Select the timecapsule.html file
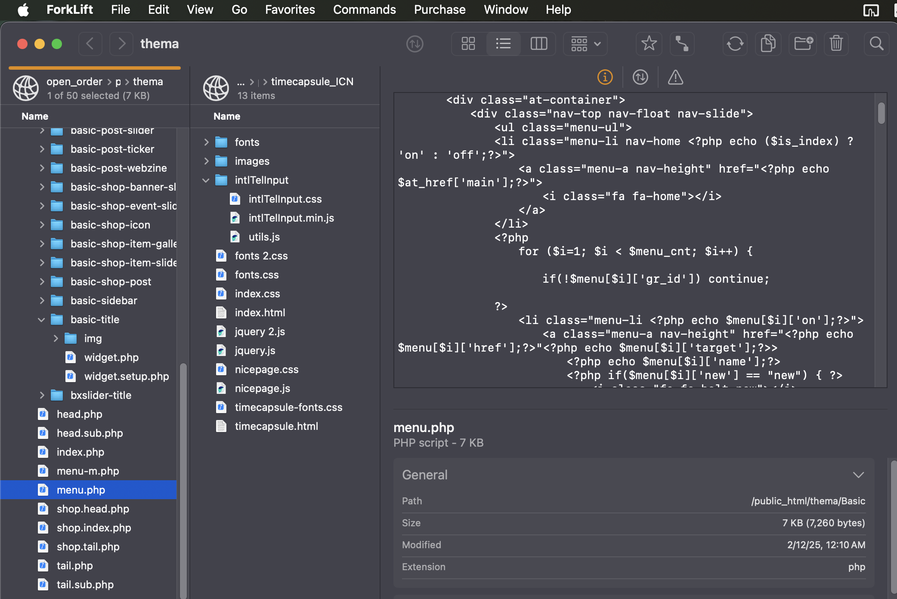 (x=276, y=426)
